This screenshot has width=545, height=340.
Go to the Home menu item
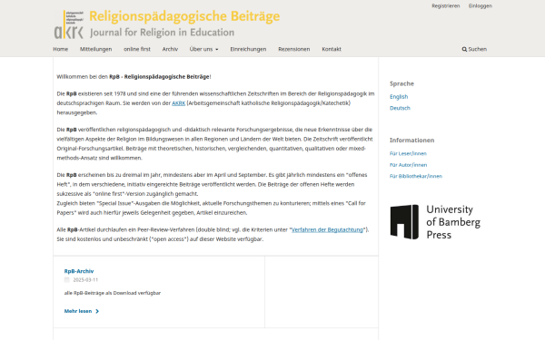(61, 49)
